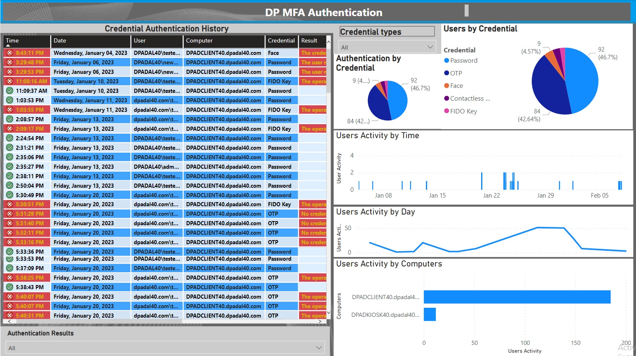Click the table's scroll up arrow
Viewport: 636px width, 356px height.
coord(328,42)
